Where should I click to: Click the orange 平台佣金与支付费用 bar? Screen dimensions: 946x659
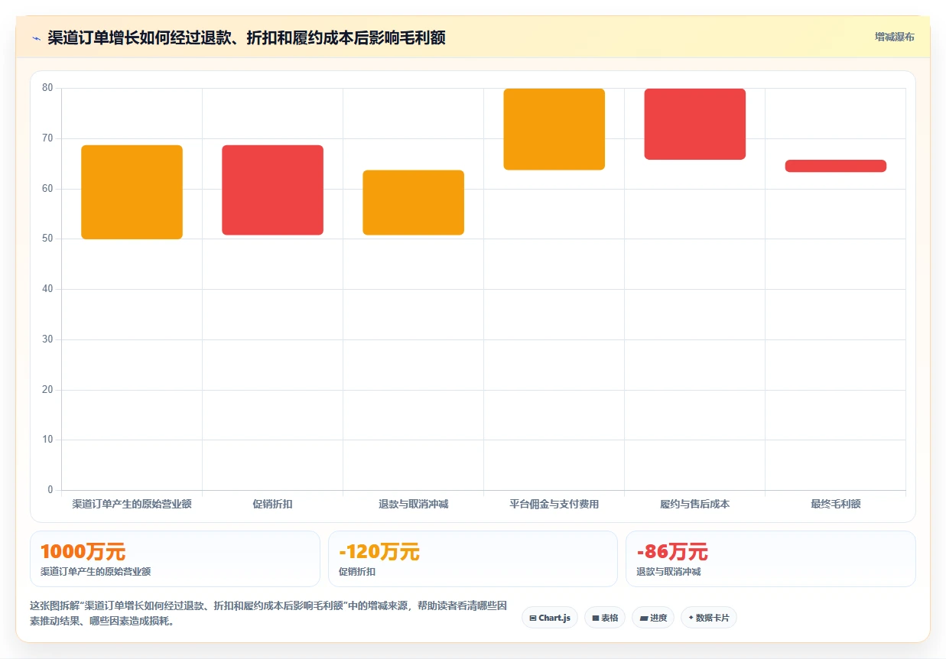[x=554, y=129]
